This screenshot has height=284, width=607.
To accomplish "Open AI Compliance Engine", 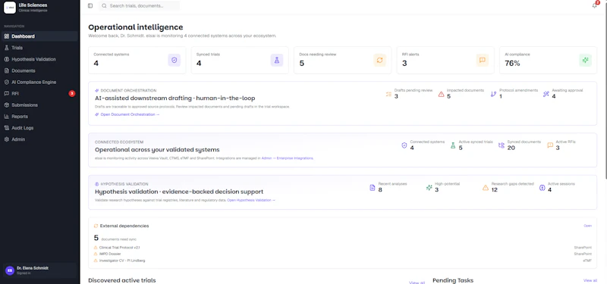I will tap(39, 82).
